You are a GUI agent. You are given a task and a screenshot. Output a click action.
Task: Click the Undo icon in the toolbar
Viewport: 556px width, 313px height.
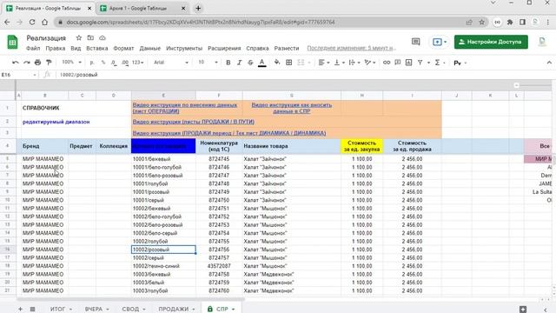click(x=16, y=63)
